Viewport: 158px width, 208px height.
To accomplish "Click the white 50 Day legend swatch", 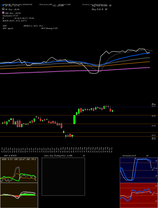I will 3,9.
